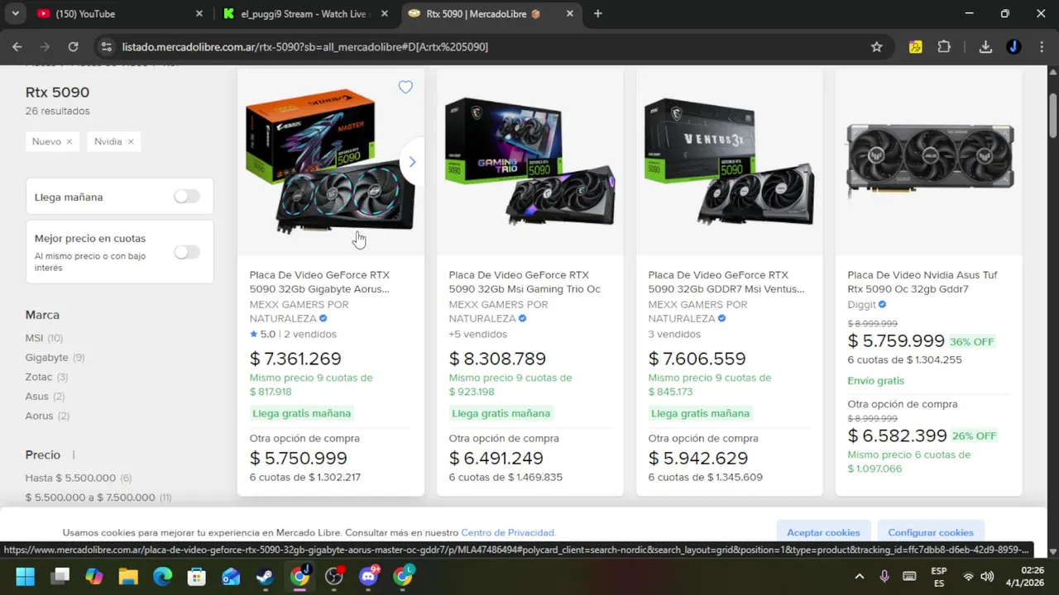Screen dimensions: 1059x595
Task: Favorite the Gigabyte Aorus card with heart icon
Action: (405, 88)
